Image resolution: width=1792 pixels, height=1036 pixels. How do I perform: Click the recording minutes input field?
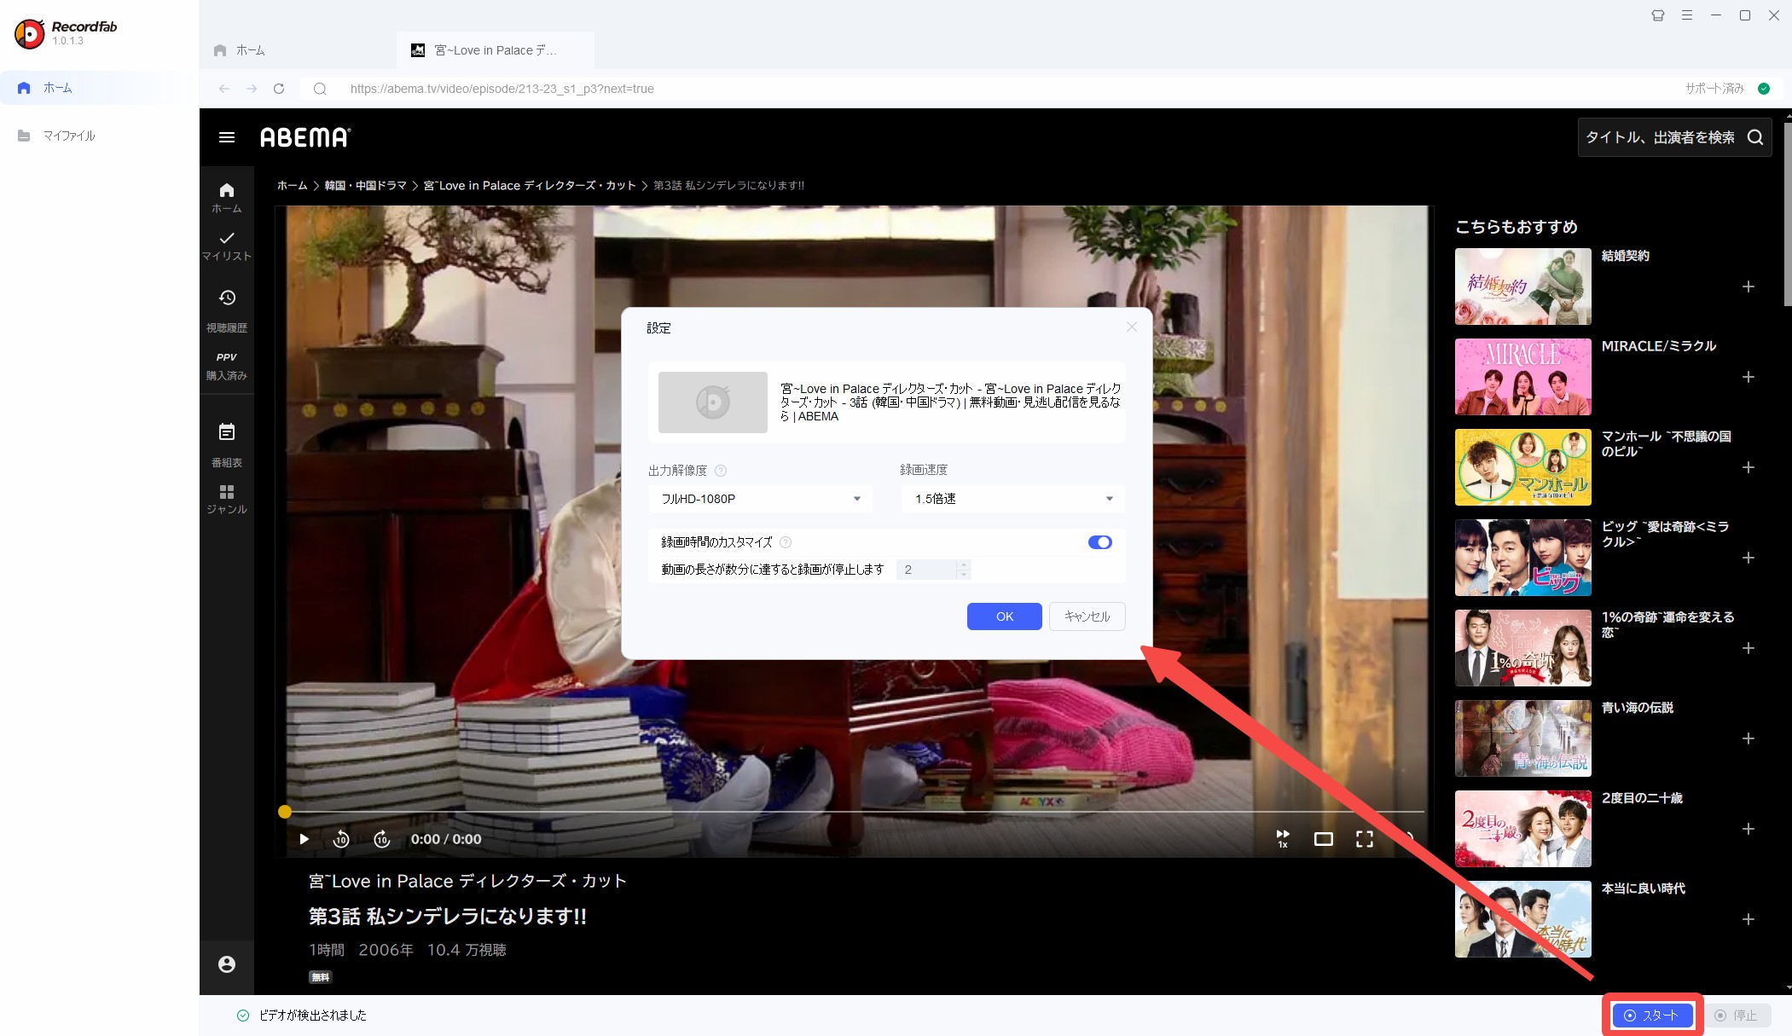click(x=927, y=570)
